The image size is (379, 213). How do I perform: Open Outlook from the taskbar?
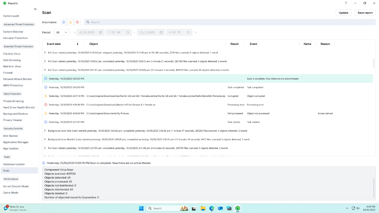coord(220,208)
